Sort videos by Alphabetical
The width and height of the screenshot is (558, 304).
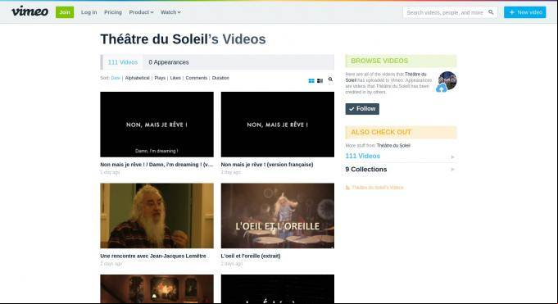(138, 78)
